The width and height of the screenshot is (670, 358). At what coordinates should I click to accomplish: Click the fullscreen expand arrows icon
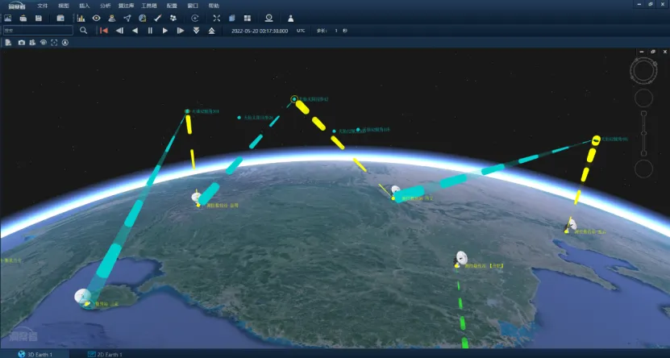coord(216,18)
